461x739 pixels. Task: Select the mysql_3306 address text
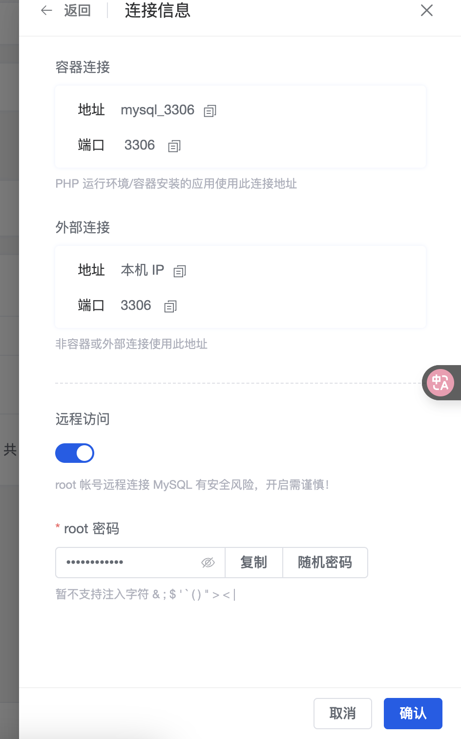point(158,110)
